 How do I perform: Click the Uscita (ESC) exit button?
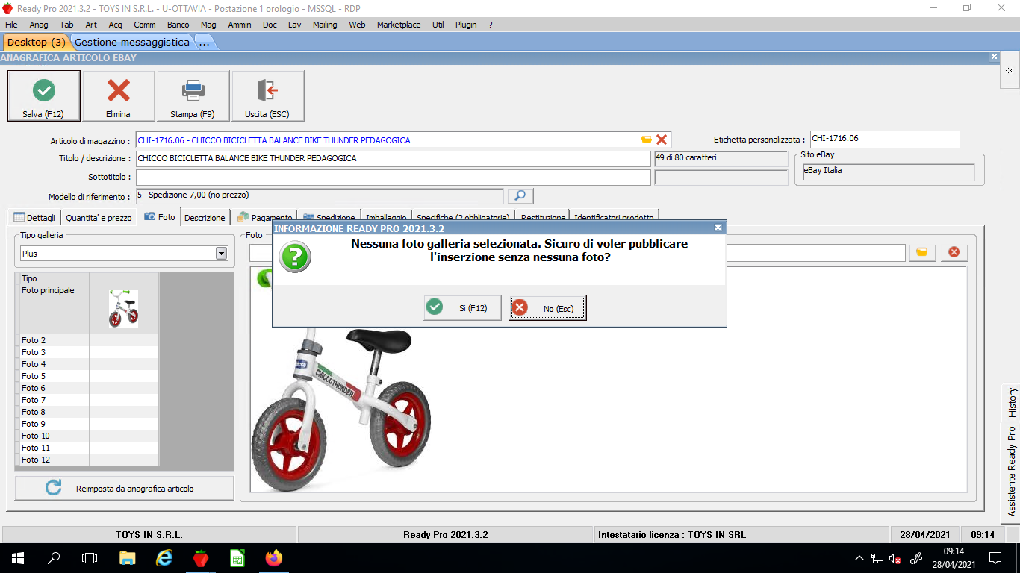[x=267, y=95]
